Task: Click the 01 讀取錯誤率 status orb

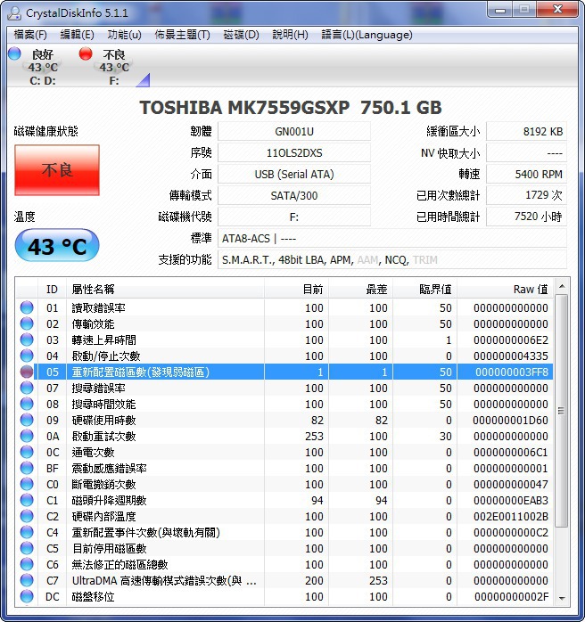Action: [x=27, y=307]
